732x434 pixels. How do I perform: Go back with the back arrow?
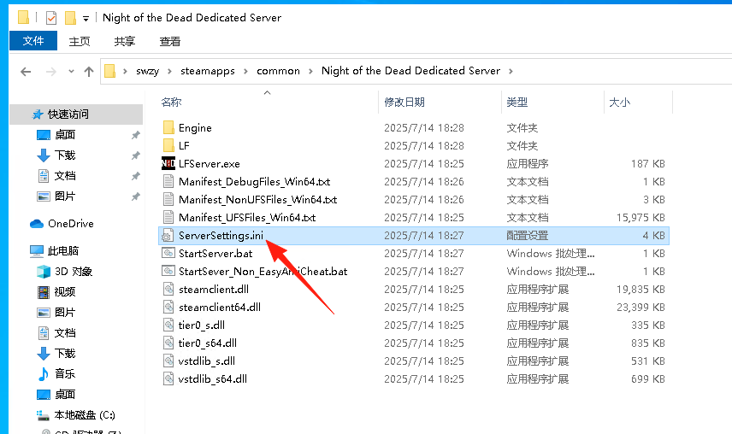point(26,71)
